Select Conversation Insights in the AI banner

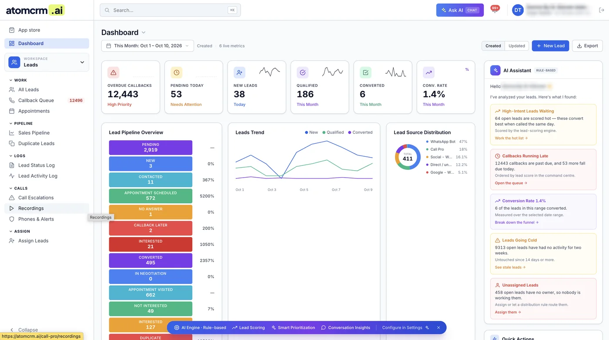[345, 327]
